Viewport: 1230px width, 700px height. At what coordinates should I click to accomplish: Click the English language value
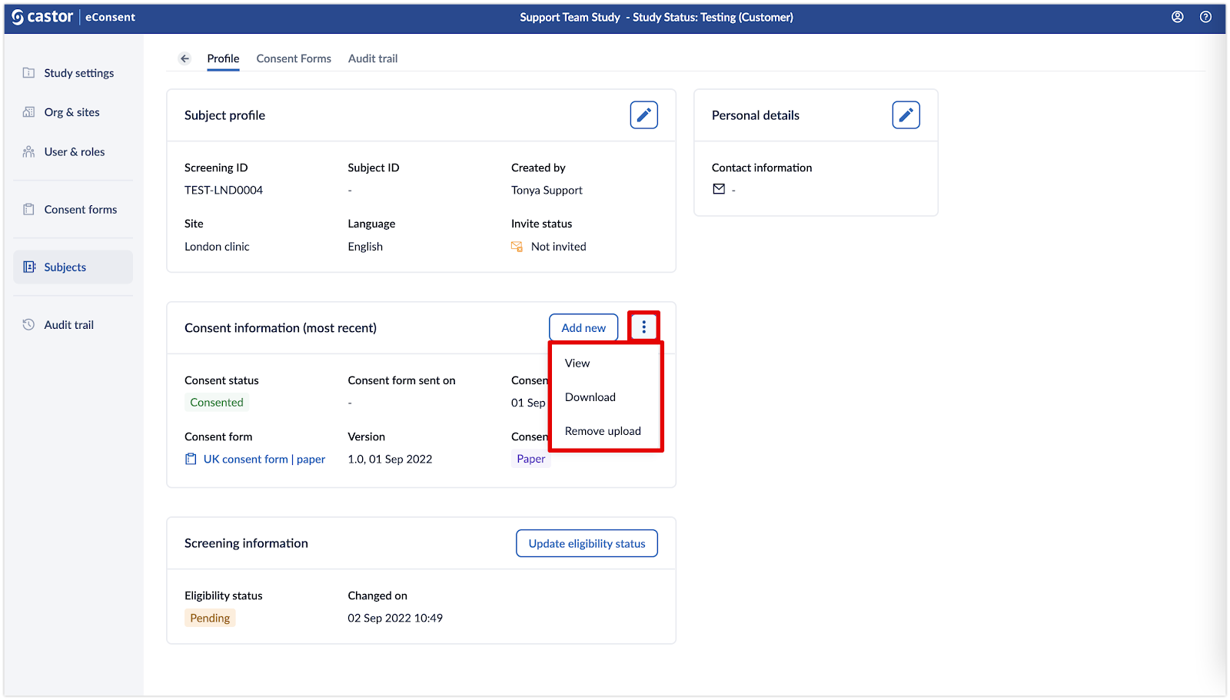tap(365, 247)
